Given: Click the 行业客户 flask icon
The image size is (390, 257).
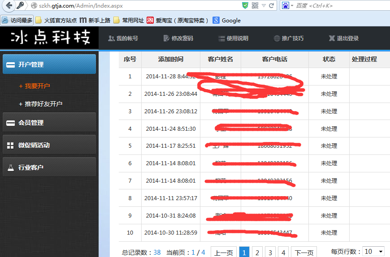Looking at the screenshot, I should coord(10,168).
